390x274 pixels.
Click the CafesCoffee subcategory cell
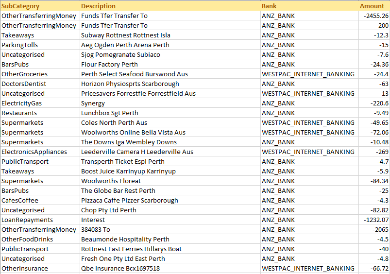point(40,200)
